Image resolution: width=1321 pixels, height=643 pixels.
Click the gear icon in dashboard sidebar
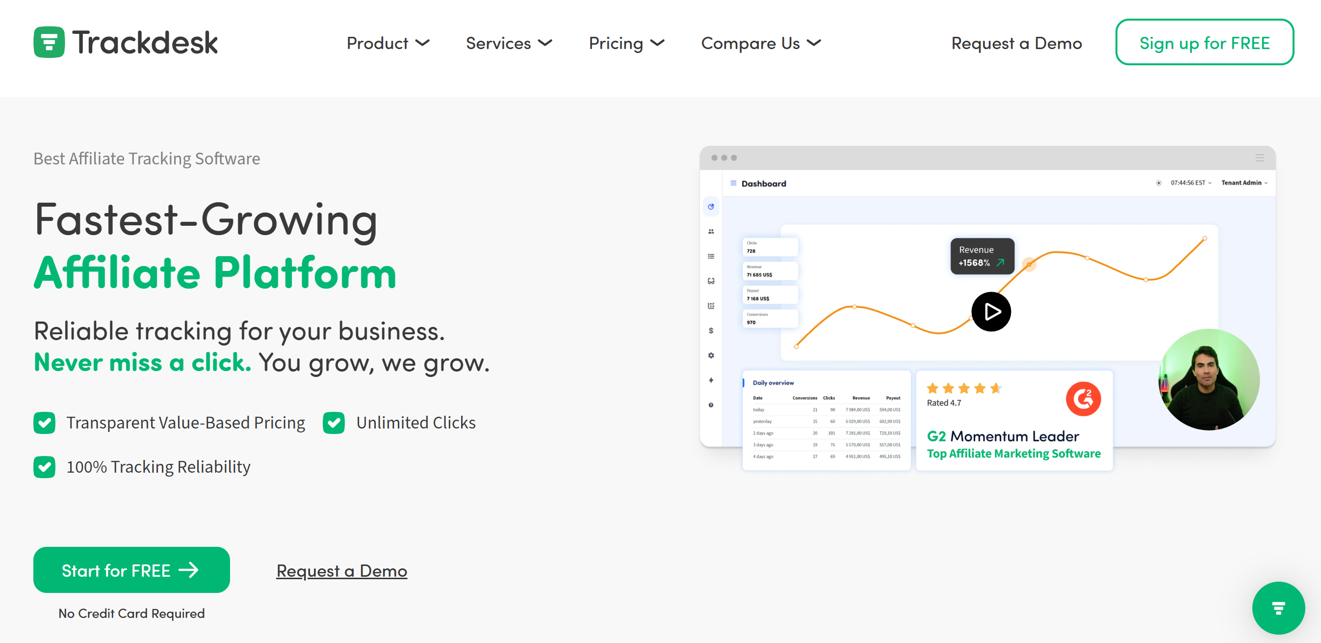tap(711, 355)
